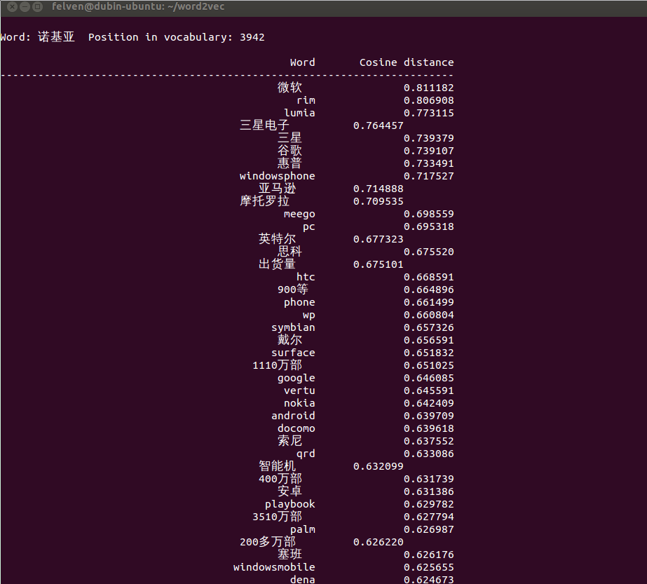
Task: Select the word google
Action: click(x=297, y=378)
